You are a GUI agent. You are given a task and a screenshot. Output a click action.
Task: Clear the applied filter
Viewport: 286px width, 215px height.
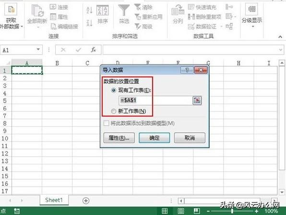point(143,7)
